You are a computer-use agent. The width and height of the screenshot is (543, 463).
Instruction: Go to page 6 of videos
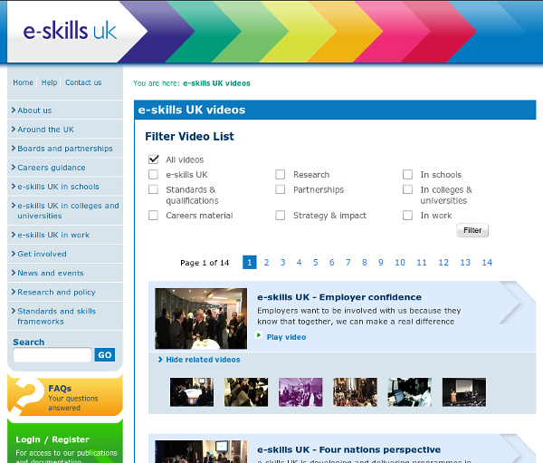pos(332,263)
